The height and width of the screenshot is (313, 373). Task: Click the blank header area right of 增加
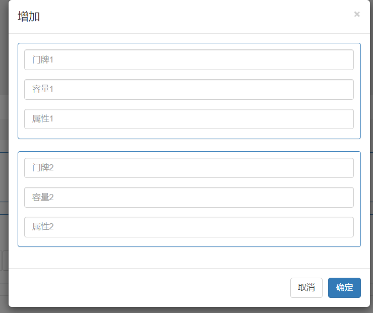(192, 17)
